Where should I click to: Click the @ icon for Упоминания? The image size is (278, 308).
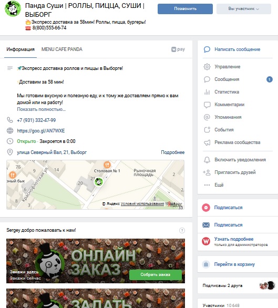207,117
